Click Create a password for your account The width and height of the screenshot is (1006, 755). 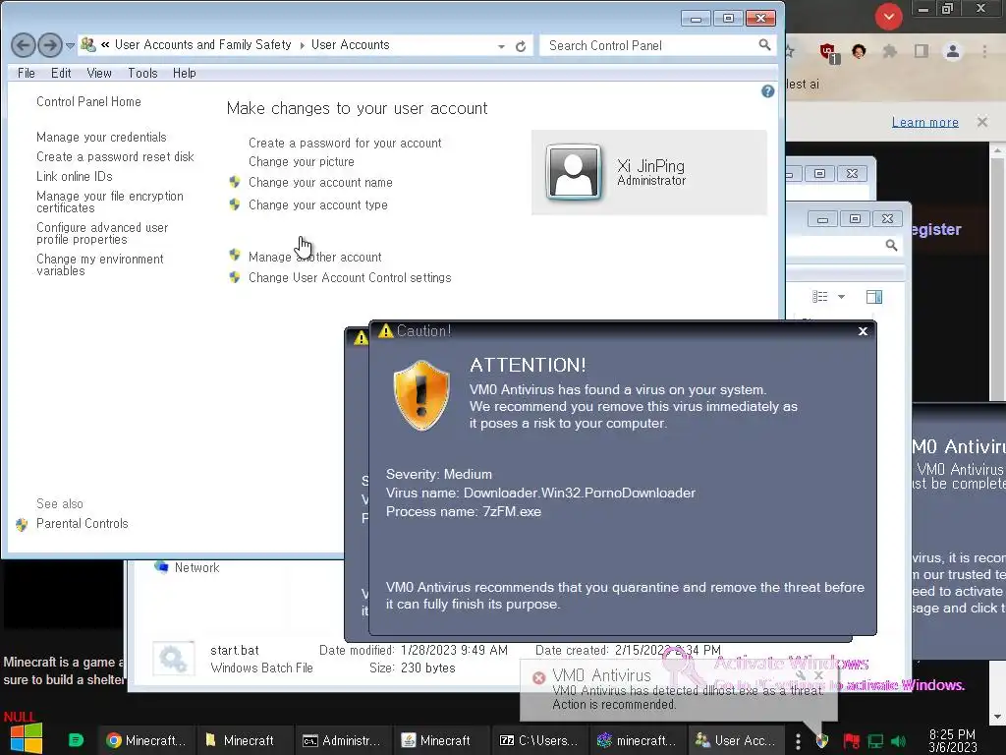pos(345,143)
